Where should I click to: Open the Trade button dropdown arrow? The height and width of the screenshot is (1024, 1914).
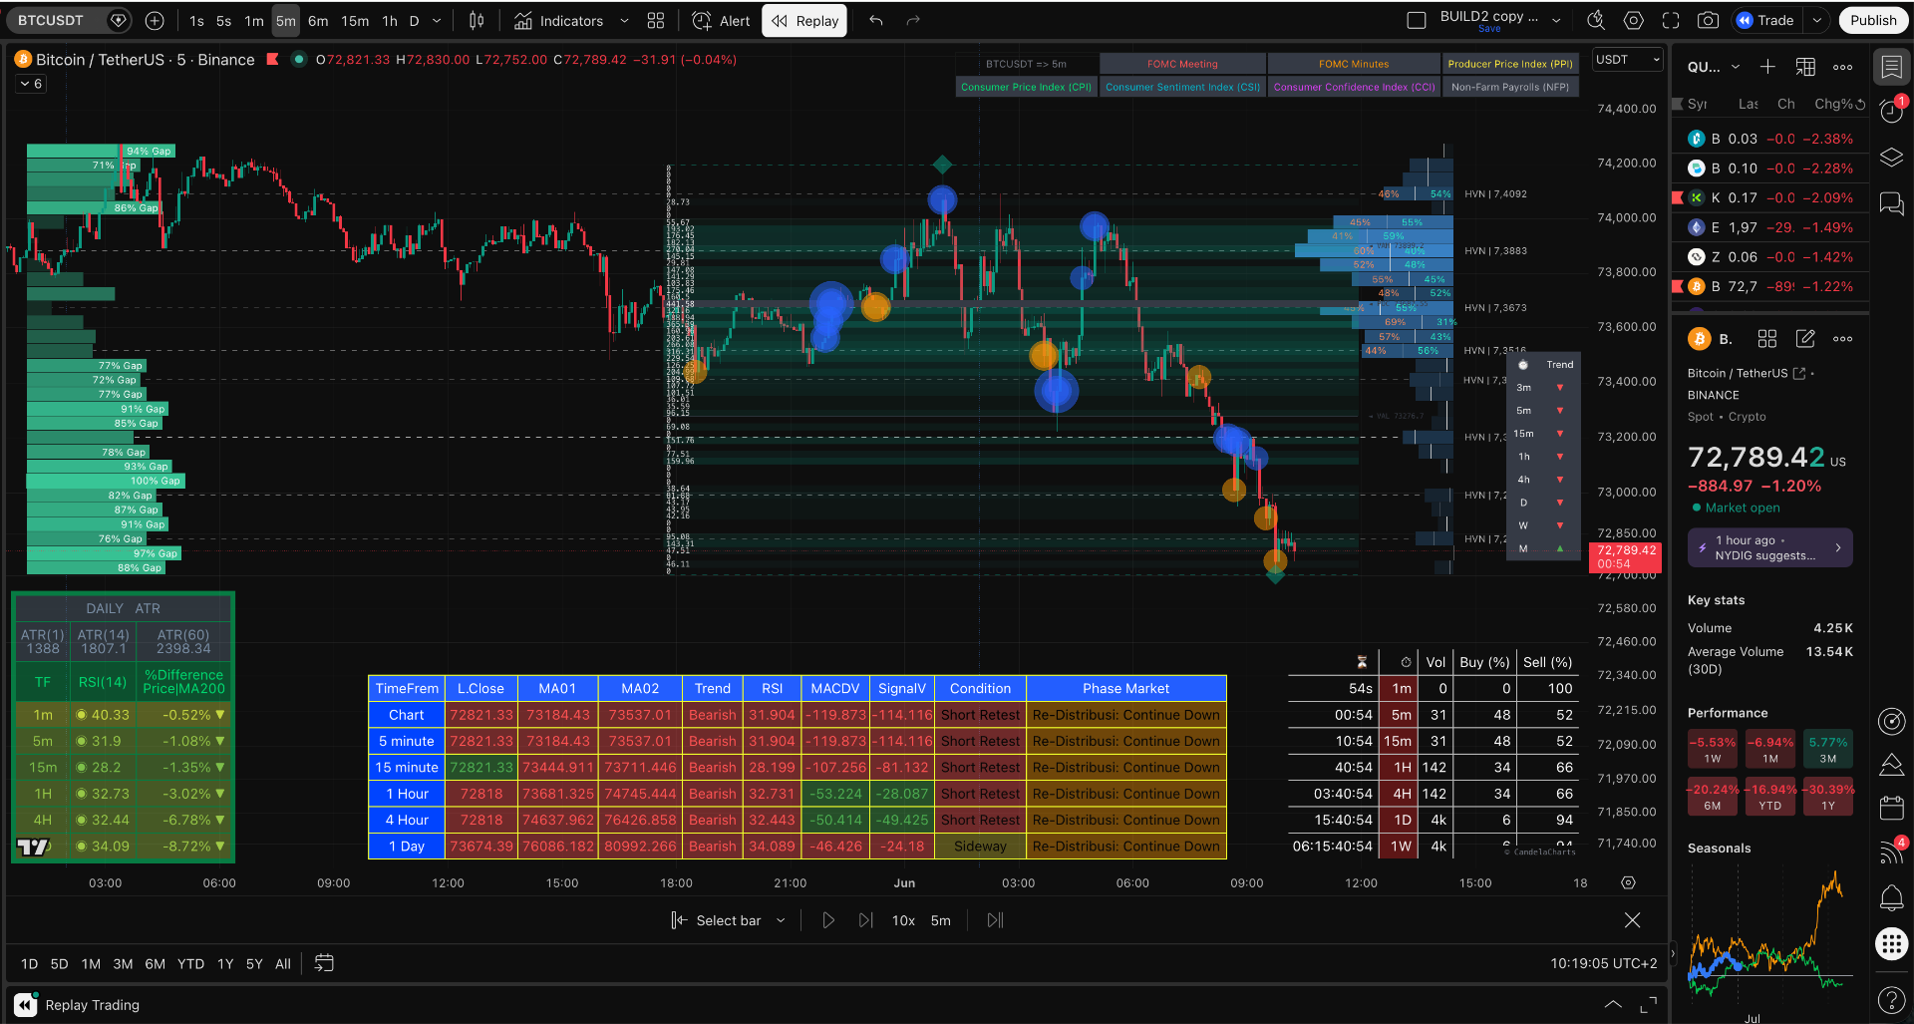(1817, 20)
